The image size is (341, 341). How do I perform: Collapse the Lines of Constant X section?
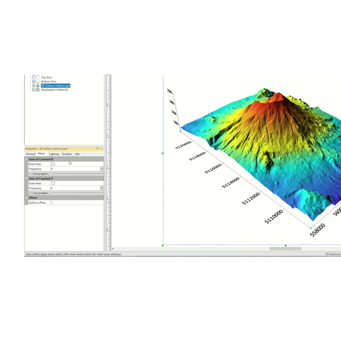coord(26,159)
